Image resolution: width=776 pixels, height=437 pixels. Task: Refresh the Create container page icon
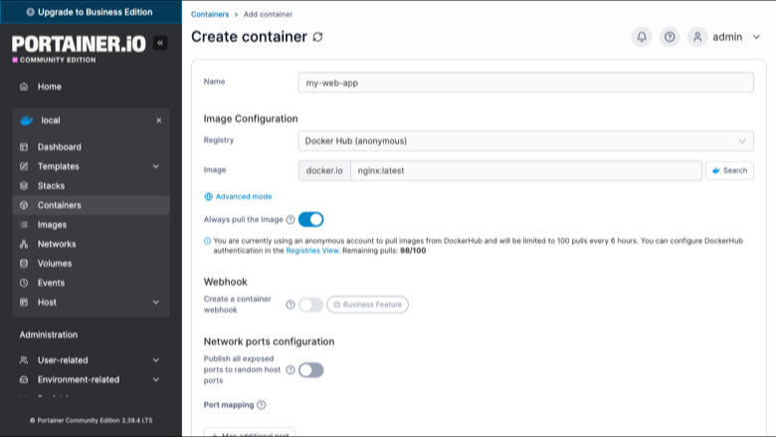(317, 37)
